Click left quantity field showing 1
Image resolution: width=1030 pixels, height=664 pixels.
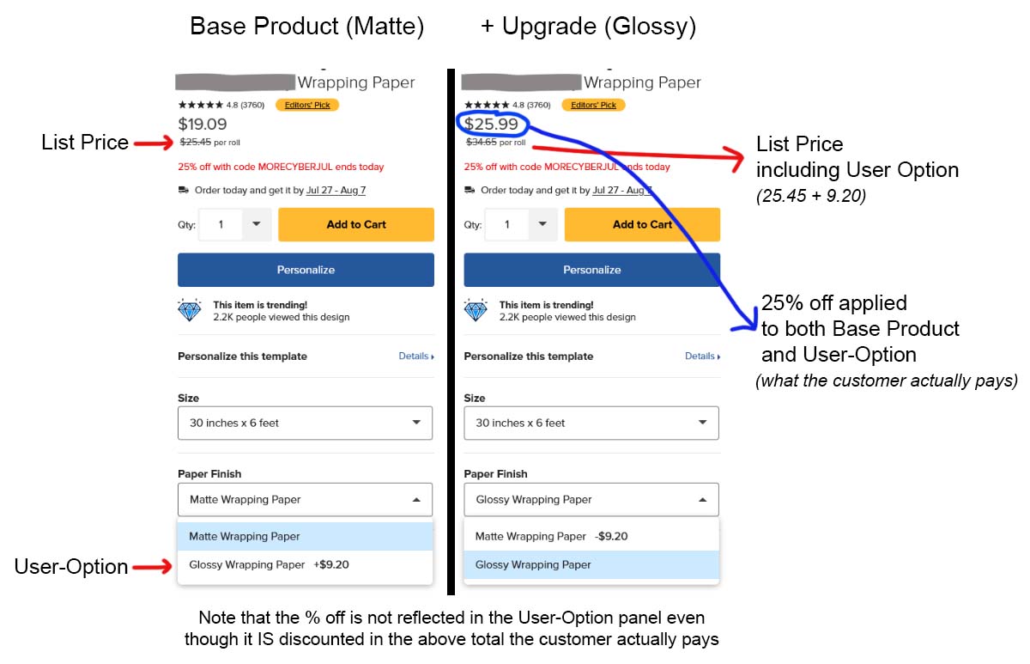point(221,224)
